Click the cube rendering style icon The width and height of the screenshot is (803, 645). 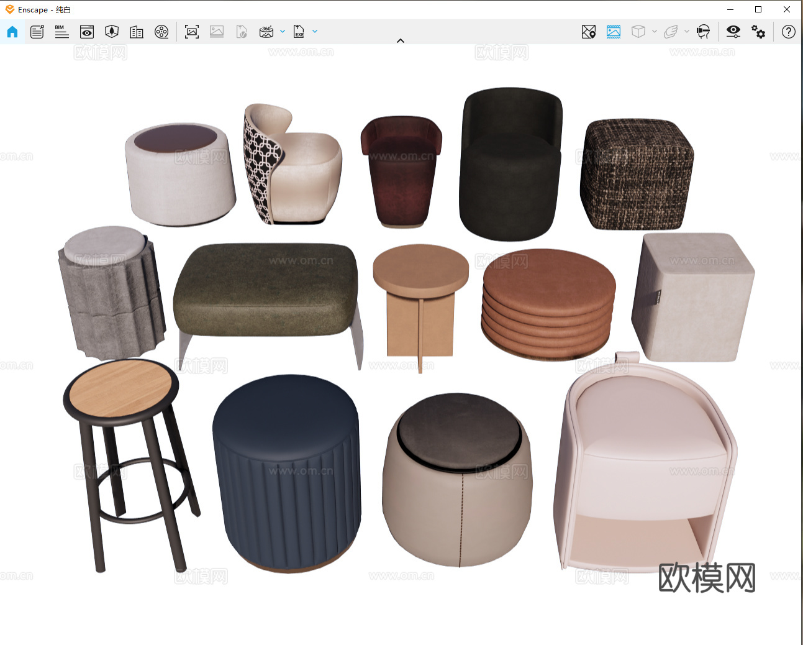point(638,32)
